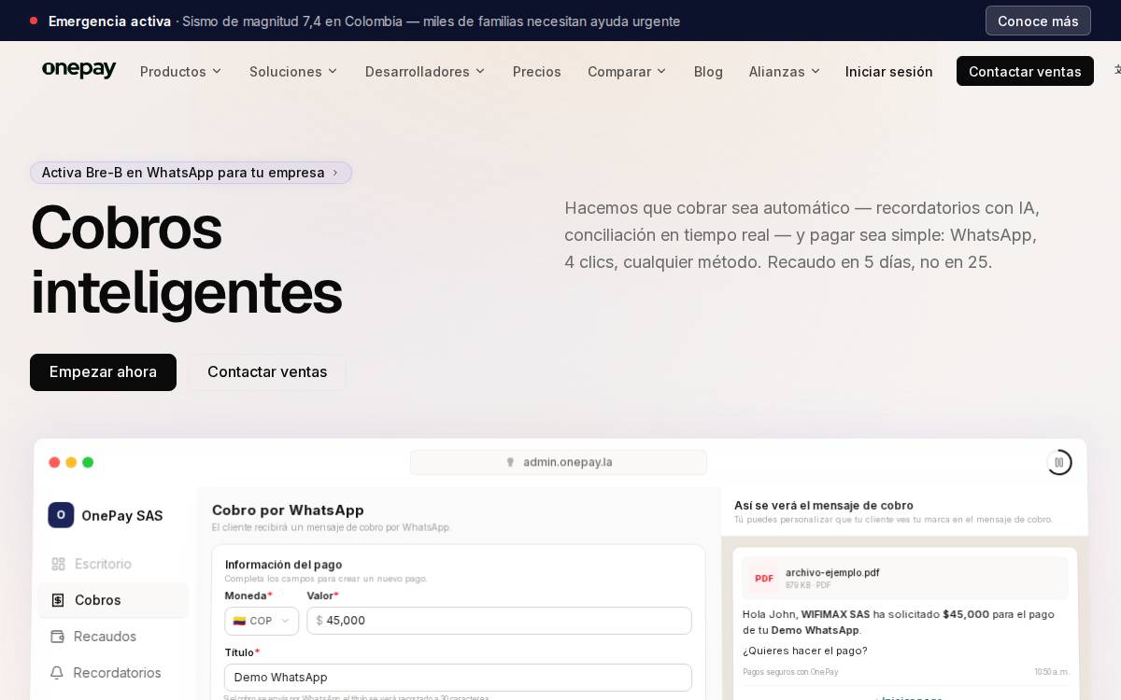The width and height of the screenshot is (1121, 700).
Task: Select Recaudos in the sidebar
Action: (113, 637)
